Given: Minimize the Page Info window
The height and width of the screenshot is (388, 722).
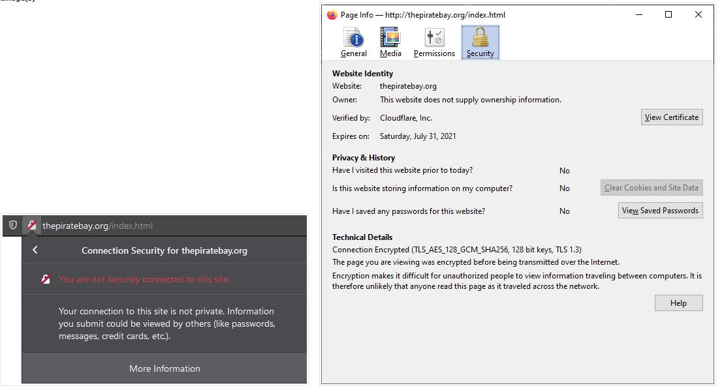Looking at the screenshot, I should [x=638, y=15].
